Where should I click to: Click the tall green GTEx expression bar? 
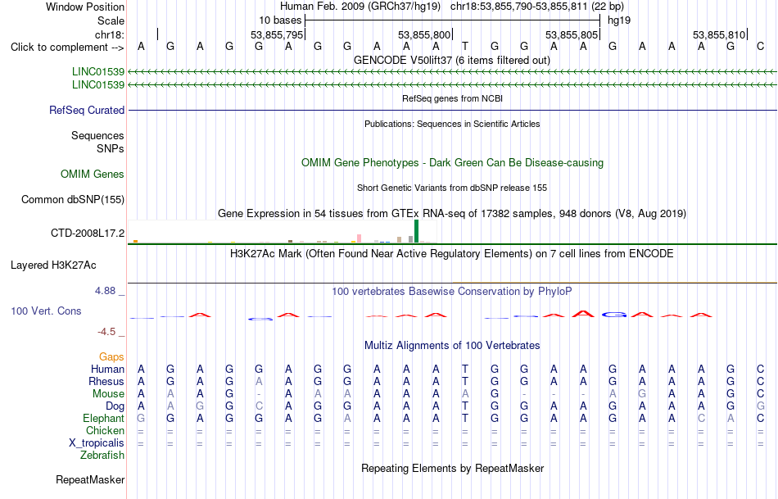[x=416, y=231]
